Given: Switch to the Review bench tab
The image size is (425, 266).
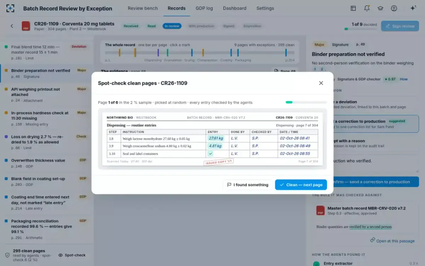Looking at the screenshot, I should [x=143, y=8].
